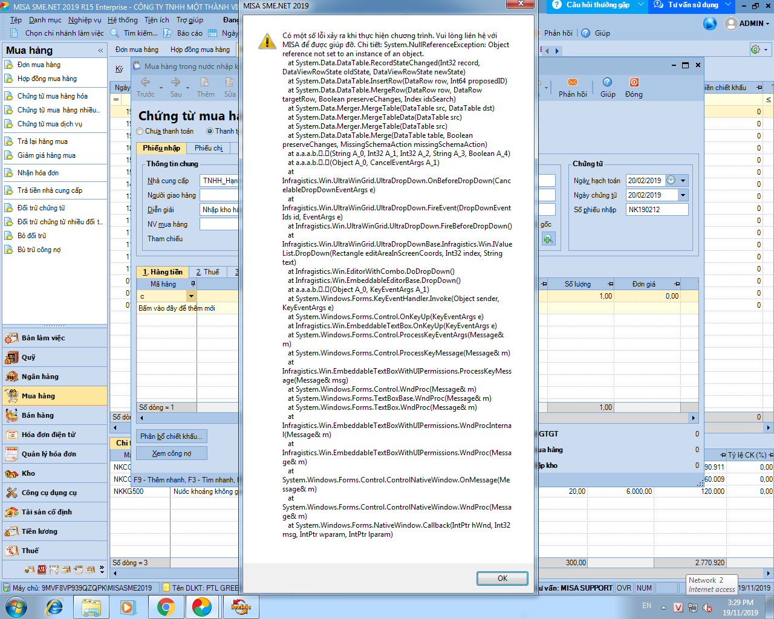Image resolution: width=774 pixels, height=619 pixels.
Task: Open the Ngày hạch toán date dropdown
Action: coord(683,180)
